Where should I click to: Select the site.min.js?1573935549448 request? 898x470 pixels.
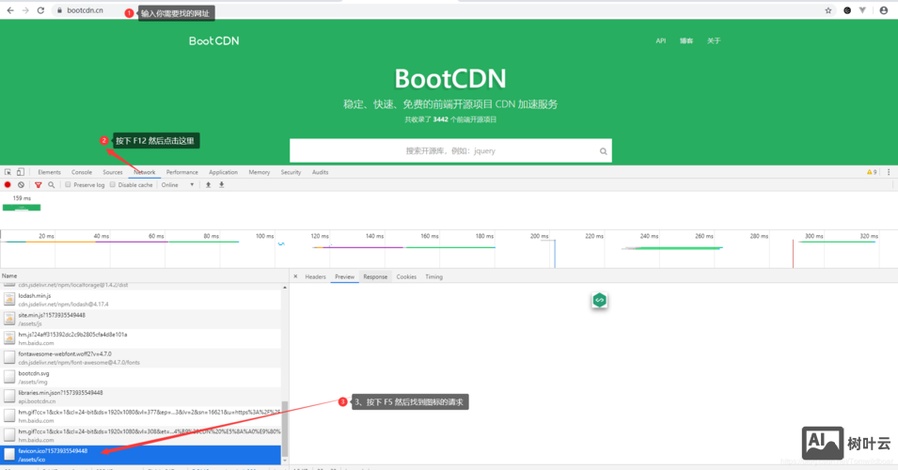141,320
